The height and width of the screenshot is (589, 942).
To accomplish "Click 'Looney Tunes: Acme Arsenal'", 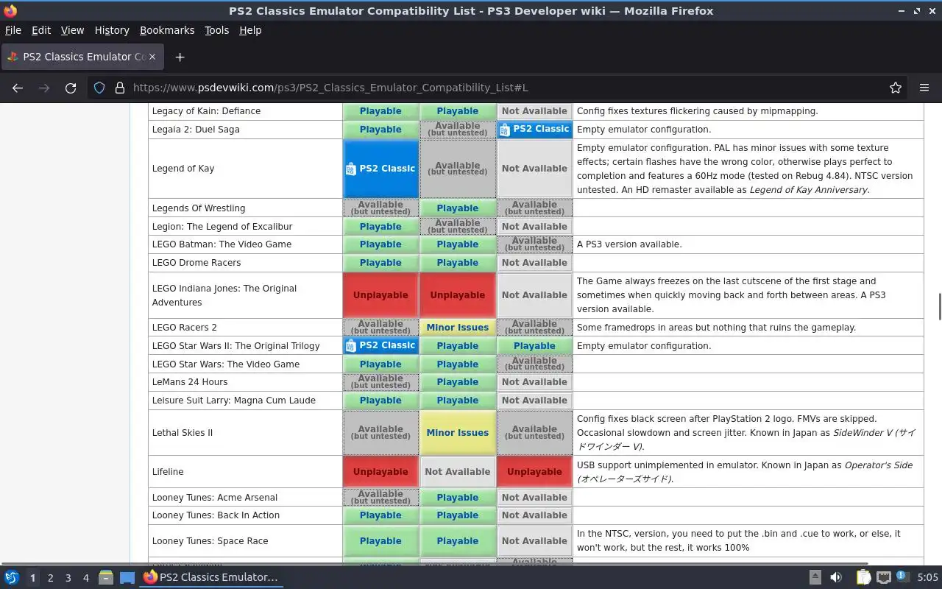I will pos(215,498).
